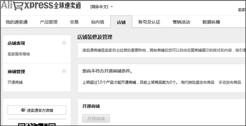Click the AliExpress shopping cart logo
This screenshot has height=126, width=246.
(18, 6)
